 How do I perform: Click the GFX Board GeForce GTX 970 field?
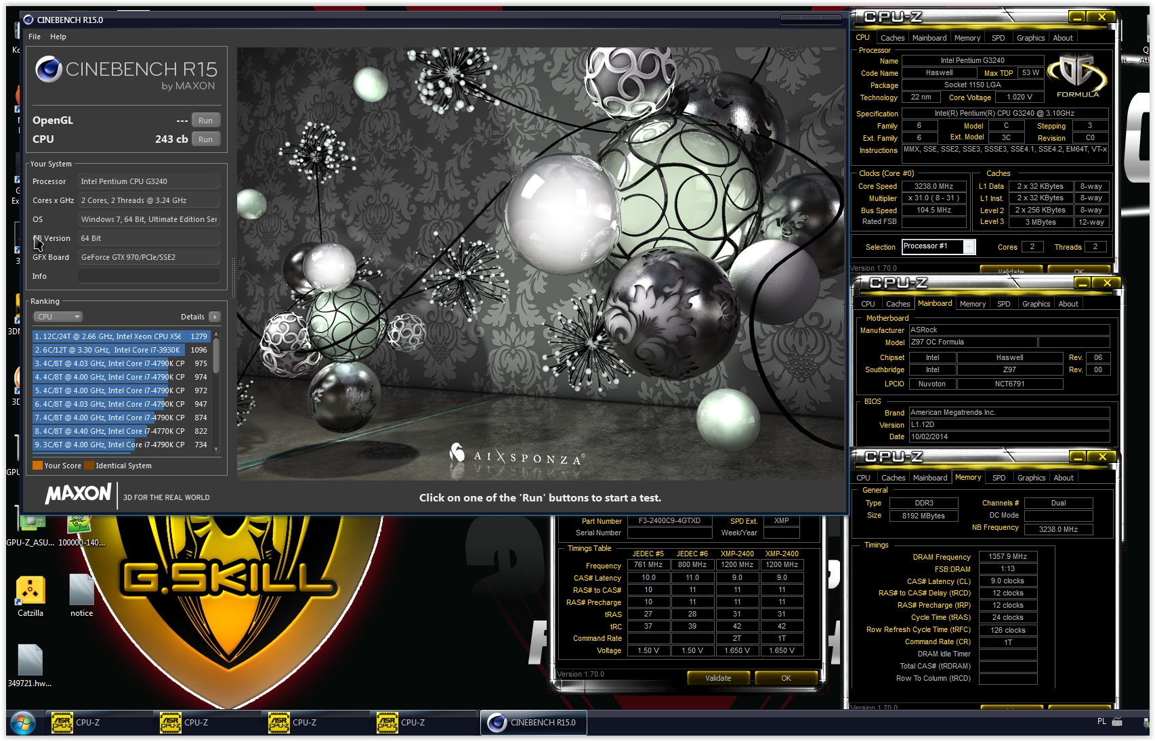tap(149, 257)
